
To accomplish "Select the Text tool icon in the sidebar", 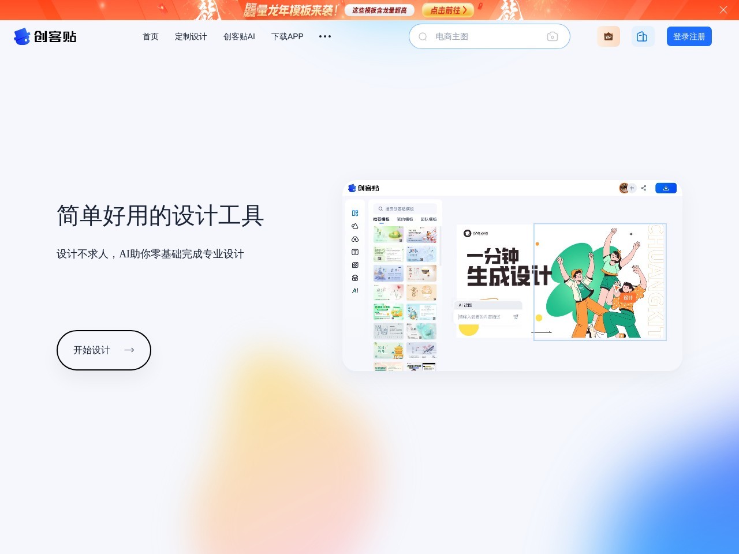I will click(x=355, y=252).
